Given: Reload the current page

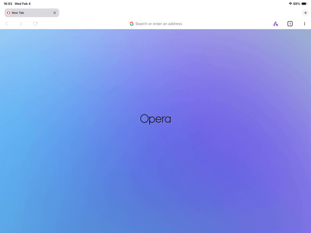Looking at the screenshot, I should pos(35,24).
